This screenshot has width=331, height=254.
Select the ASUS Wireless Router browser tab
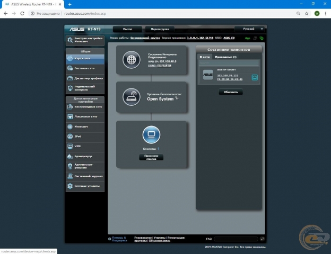coord(33,4)
